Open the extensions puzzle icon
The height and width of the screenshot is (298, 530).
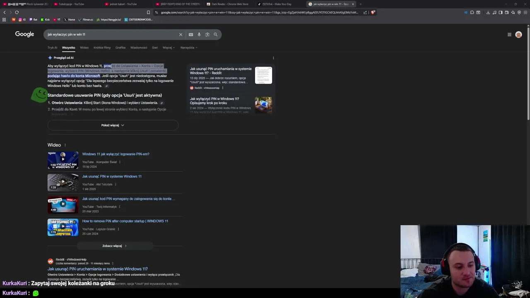point(472,12)
